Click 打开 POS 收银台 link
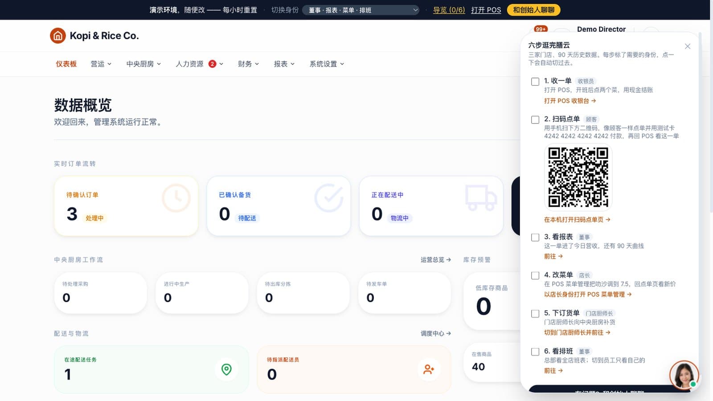The height and width of the screenshot is (401, 713). [x=570, y=101]
